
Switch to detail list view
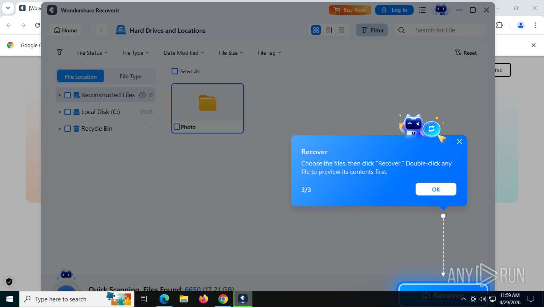(x=329, y=30)
